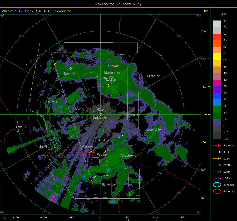Image resolution: width=237 pixels, height=221 pixels.
Task: Click the ThreeHills town label
Action: click(x=132, y=115)
